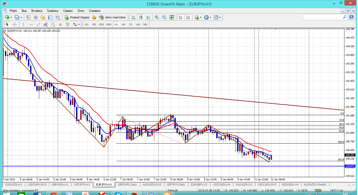Select the Text label tool (A)
This screenshot has height=195, width=358.
tap(60, 24)
